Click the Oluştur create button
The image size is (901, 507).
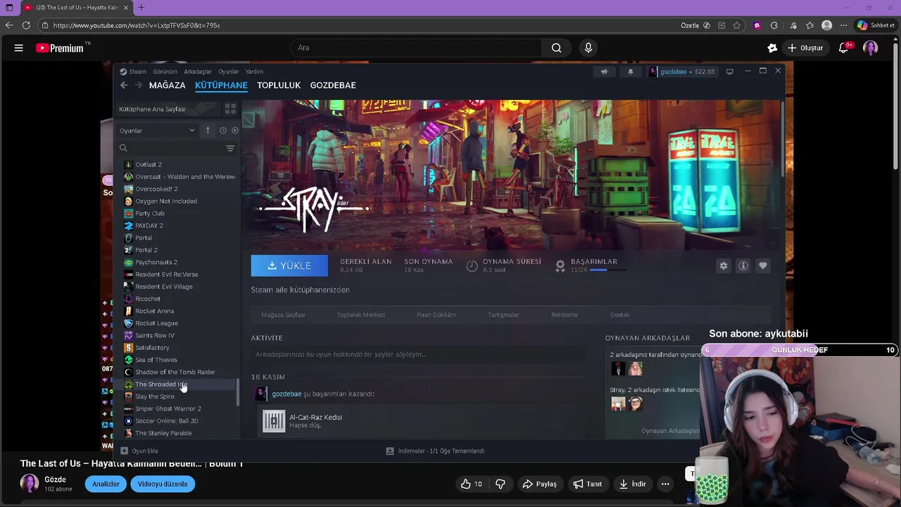(x=805, y=48)
